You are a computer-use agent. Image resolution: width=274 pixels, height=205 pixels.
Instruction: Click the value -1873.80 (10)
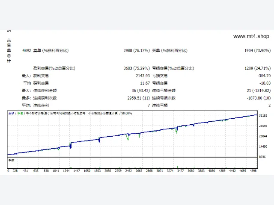pyautogui.click(x=259, y=98)
